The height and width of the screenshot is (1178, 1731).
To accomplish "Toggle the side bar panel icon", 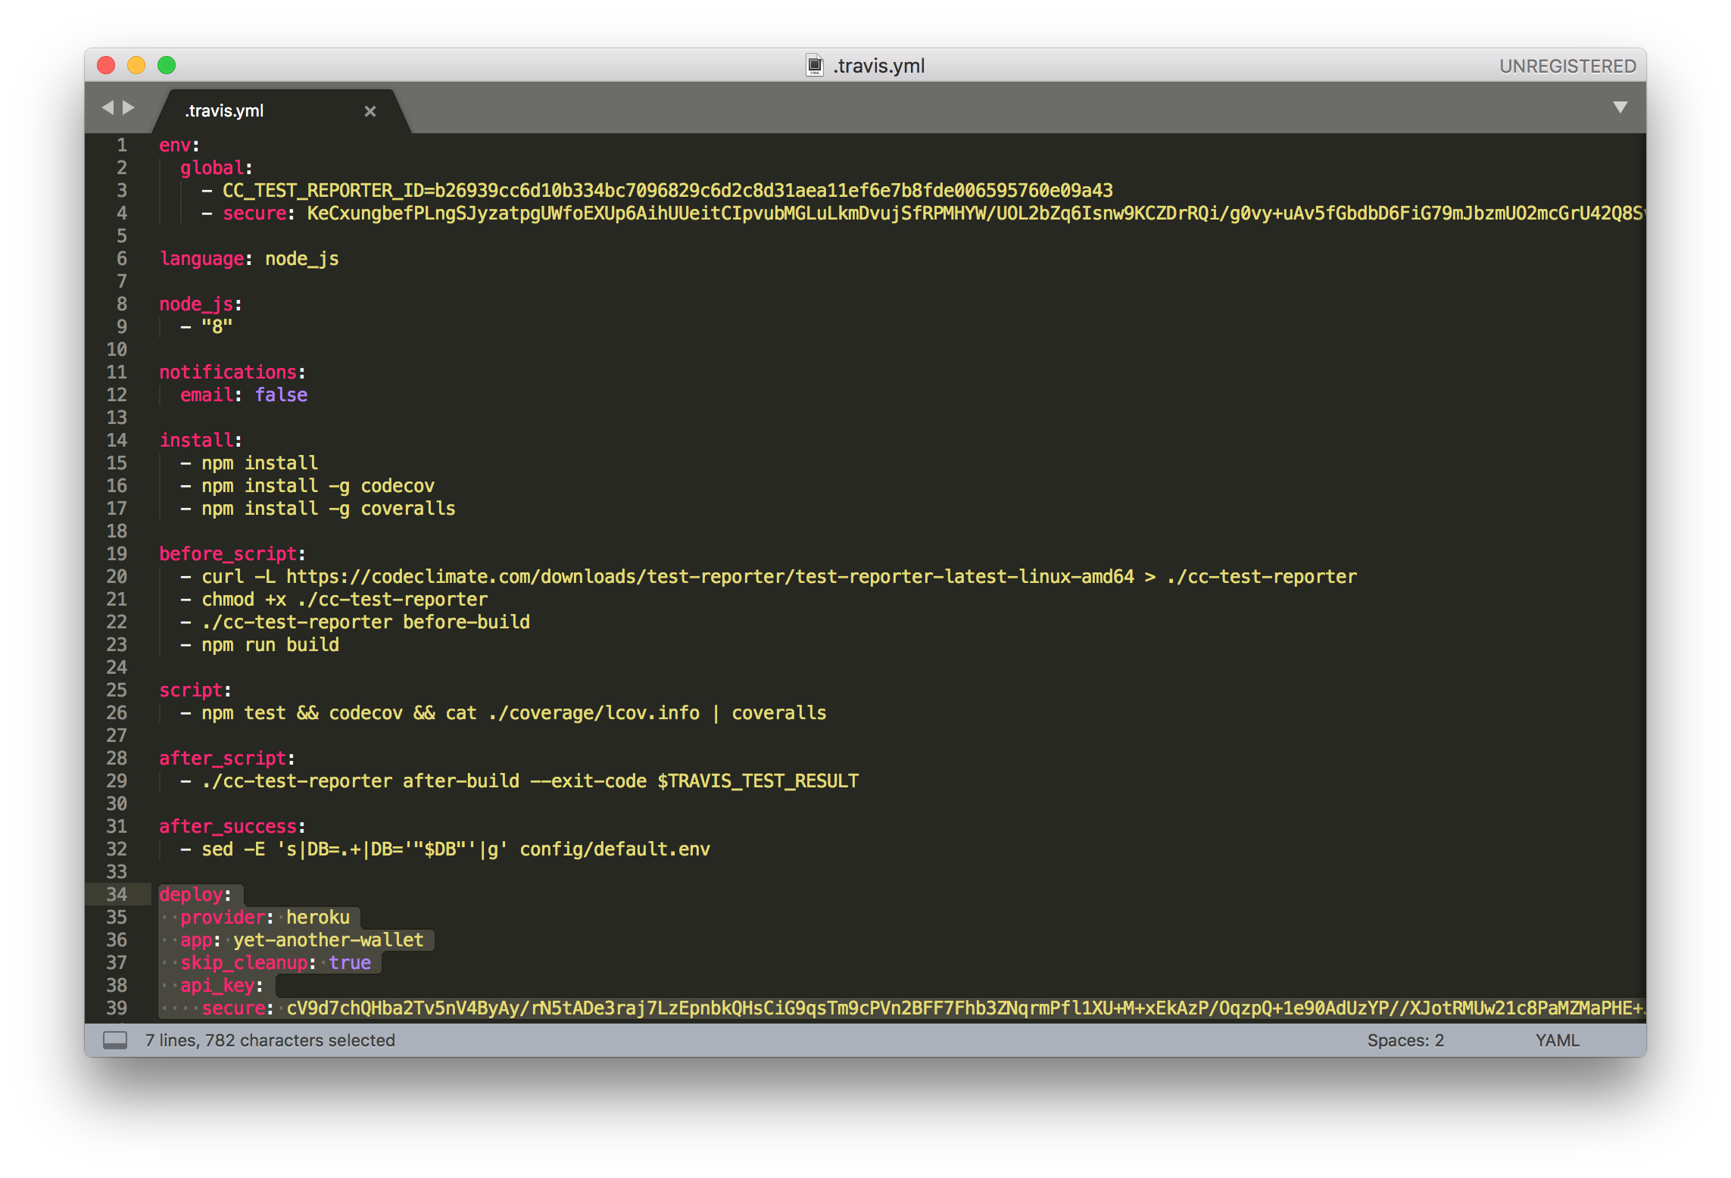I will 115,1040.
